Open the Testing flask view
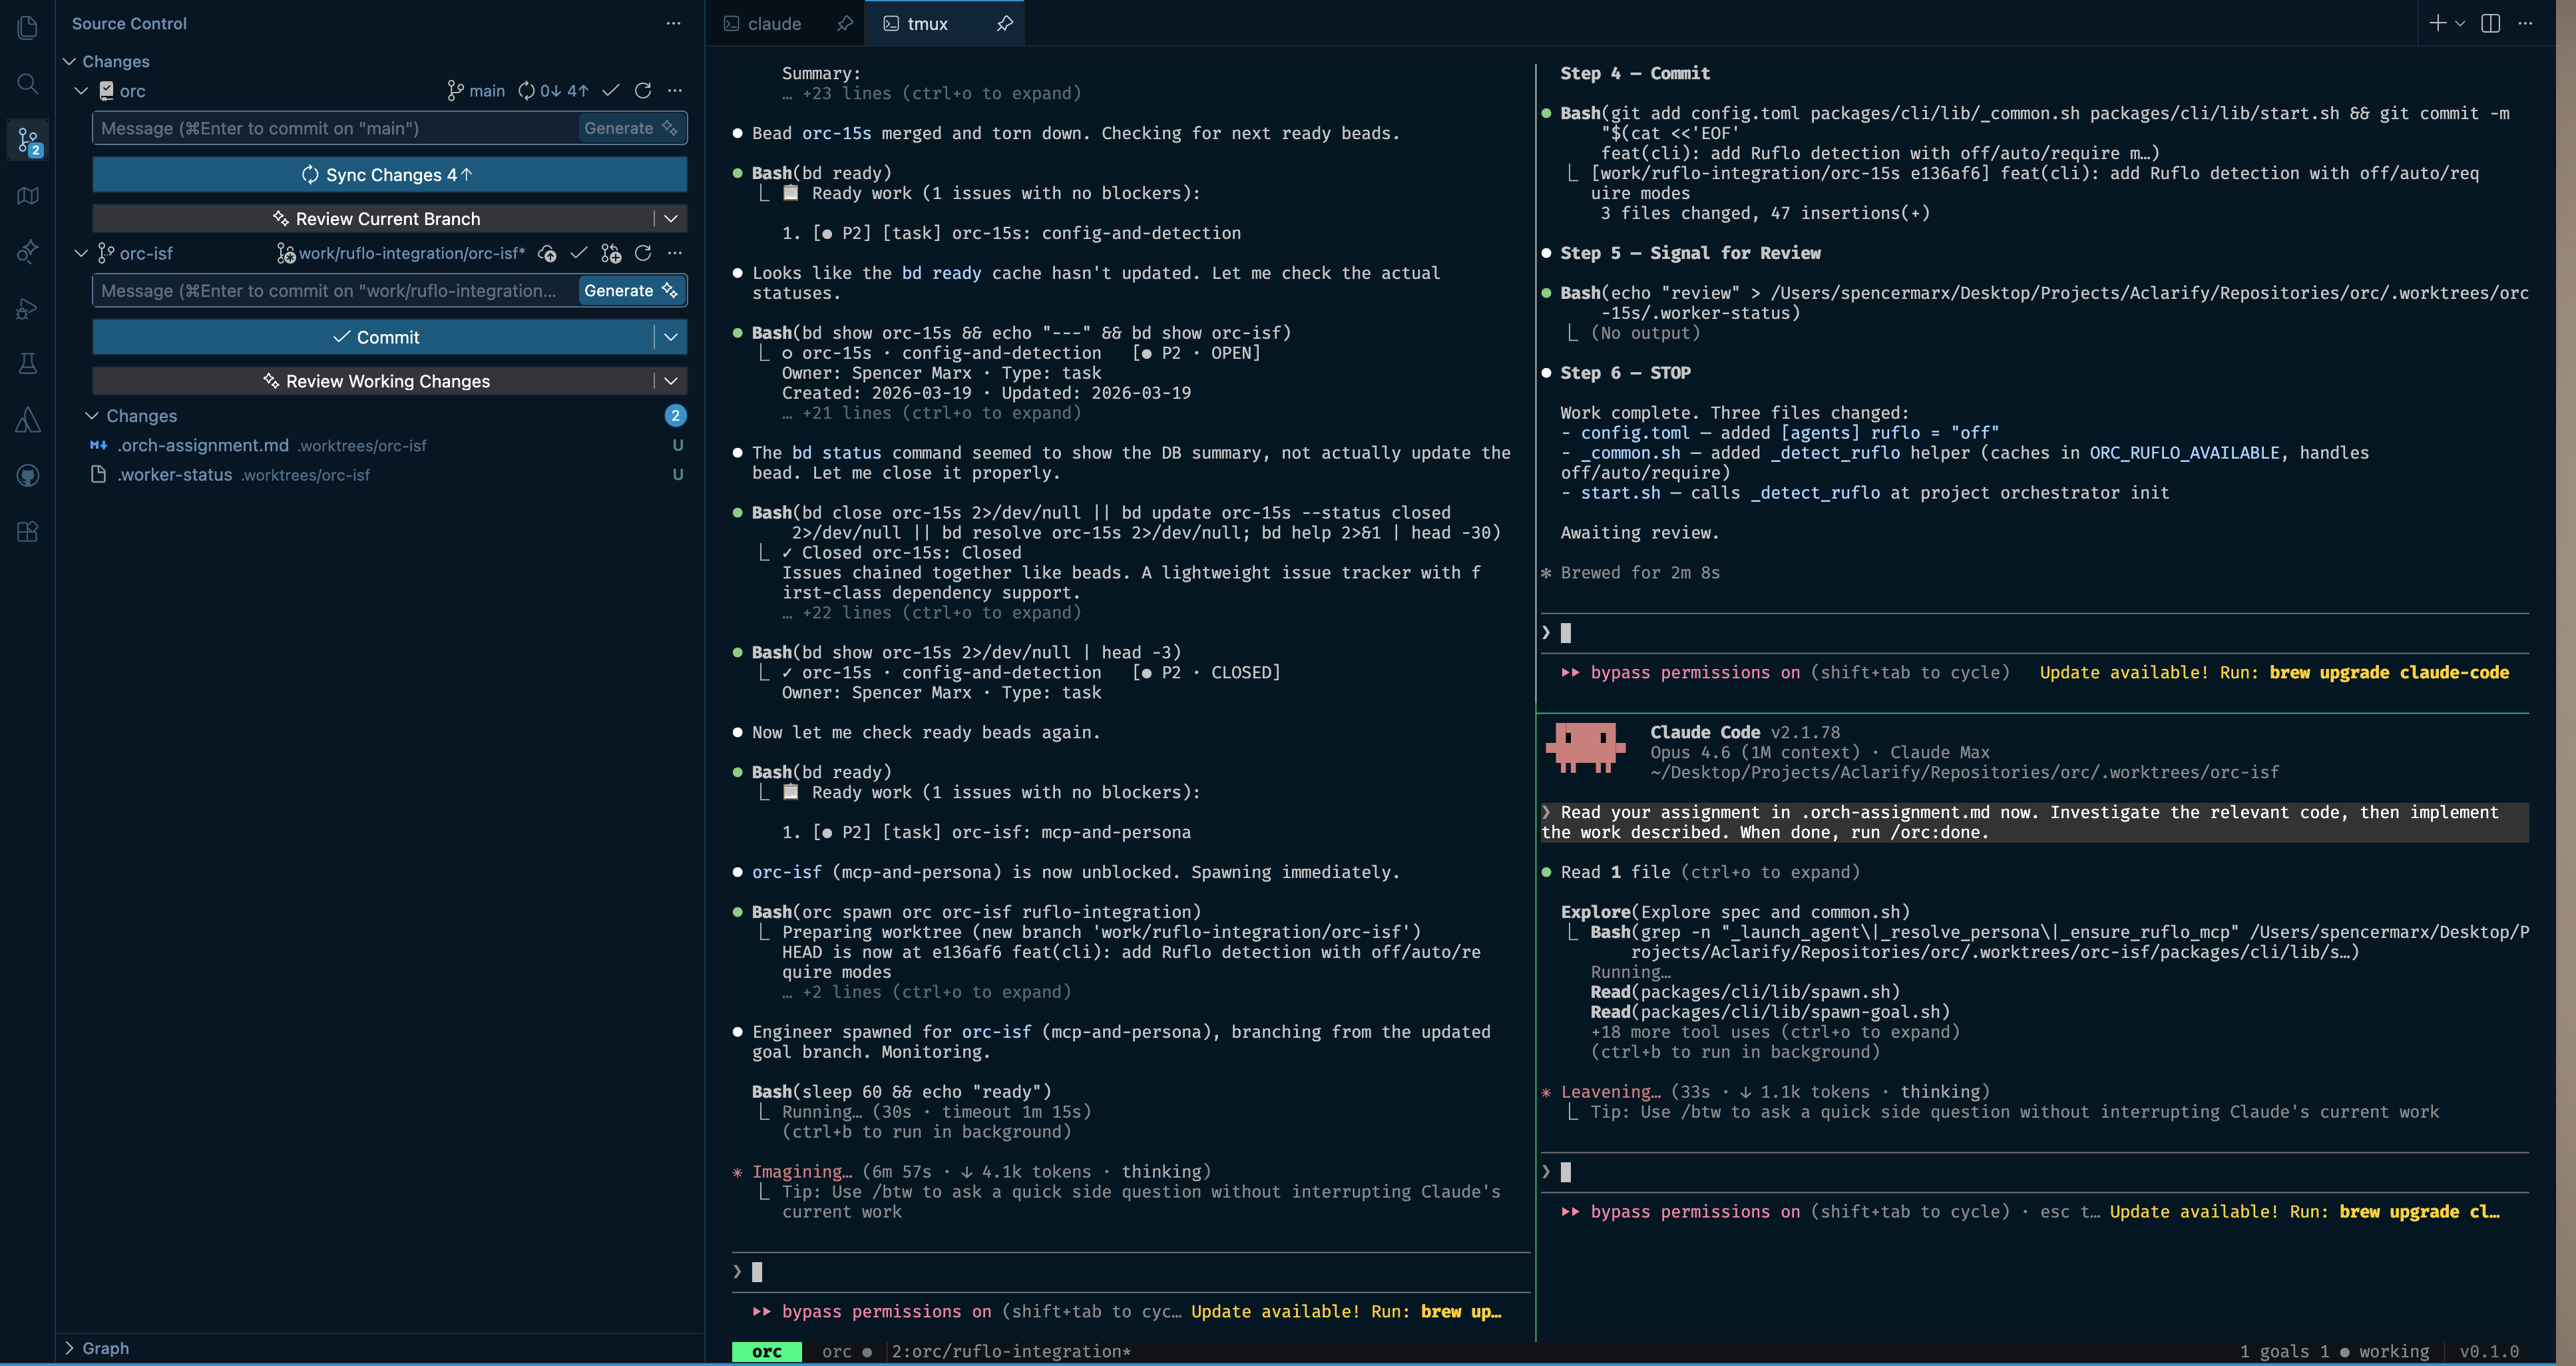The image size is (2576, 1366). pyautogui.click(x=27, y=363)
